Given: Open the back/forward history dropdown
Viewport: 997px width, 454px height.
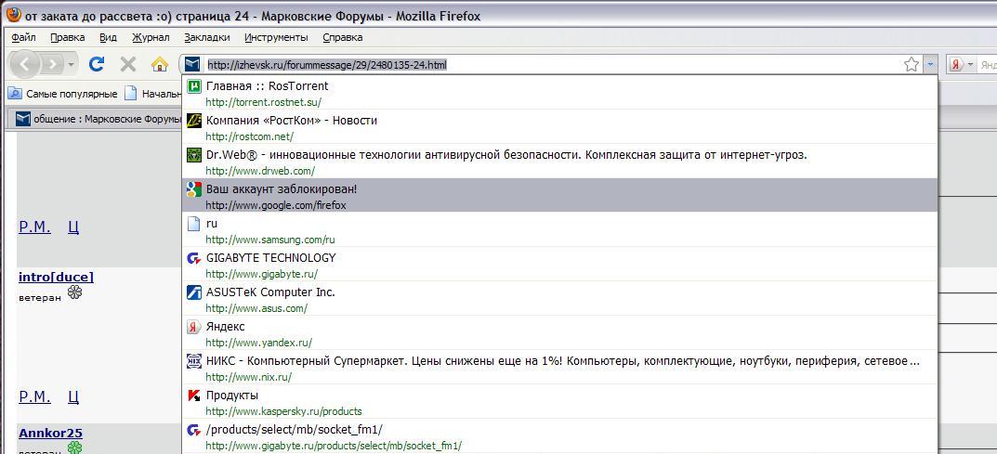Looking at the screenshot, I should click(x=71, y=64).
